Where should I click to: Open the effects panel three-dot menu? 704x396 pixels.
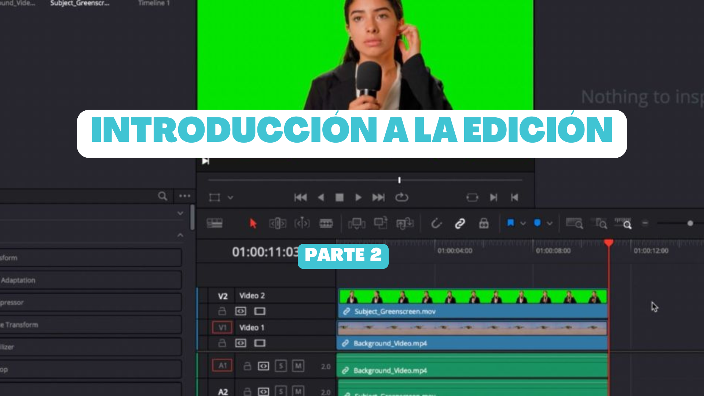click(185, 196)
